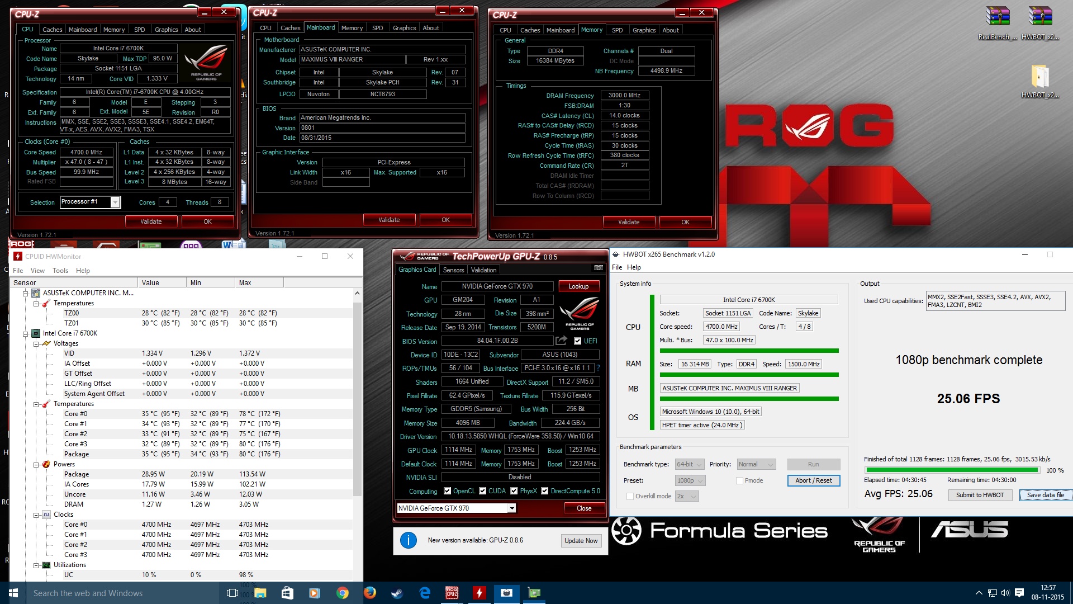Open Steam from the taskbar
The image size is (1073, 604).
coord(397,593)
